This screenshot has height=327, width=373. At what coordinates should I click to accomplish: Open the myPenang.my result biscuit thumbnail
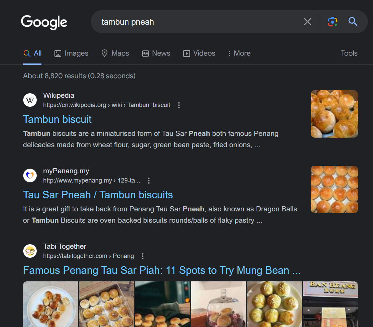(334, 189)
